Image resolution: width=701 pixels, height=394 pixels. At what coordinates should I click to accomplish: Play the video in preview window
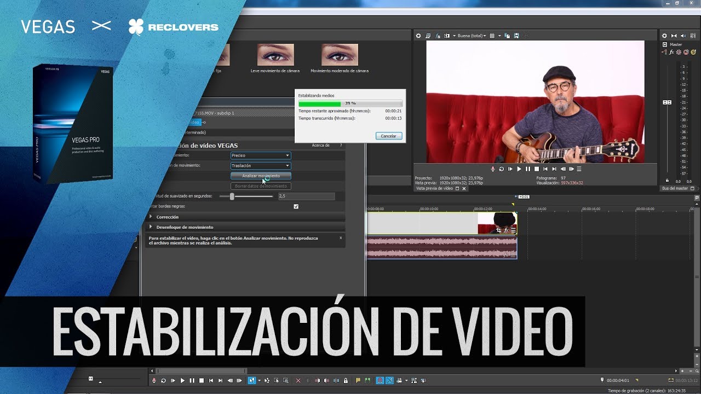[519, 169]
